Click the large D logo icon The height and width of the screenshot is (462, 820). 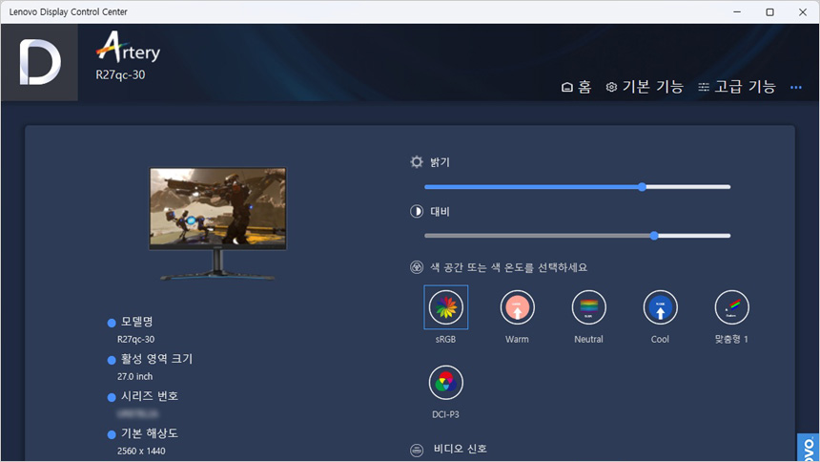tap(39, 63)
